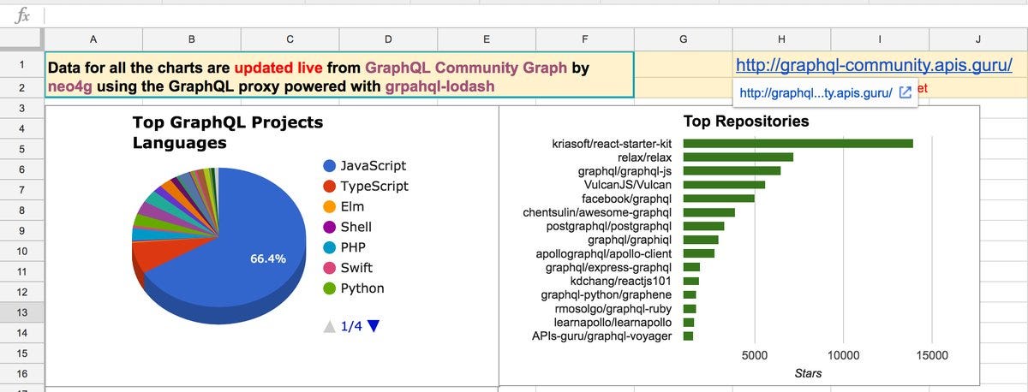Select column H header

[x=781, y=39]
